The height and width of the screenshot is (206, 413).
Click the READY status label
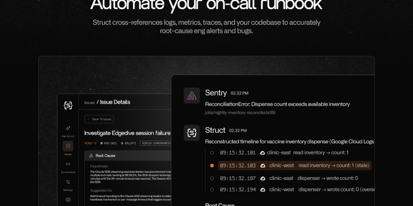coord(90,143)
